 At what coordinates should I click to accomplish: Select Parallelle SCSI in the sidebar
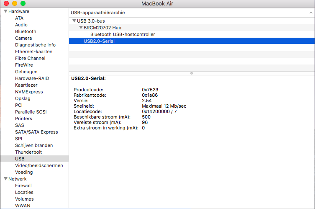coord(31,112)
